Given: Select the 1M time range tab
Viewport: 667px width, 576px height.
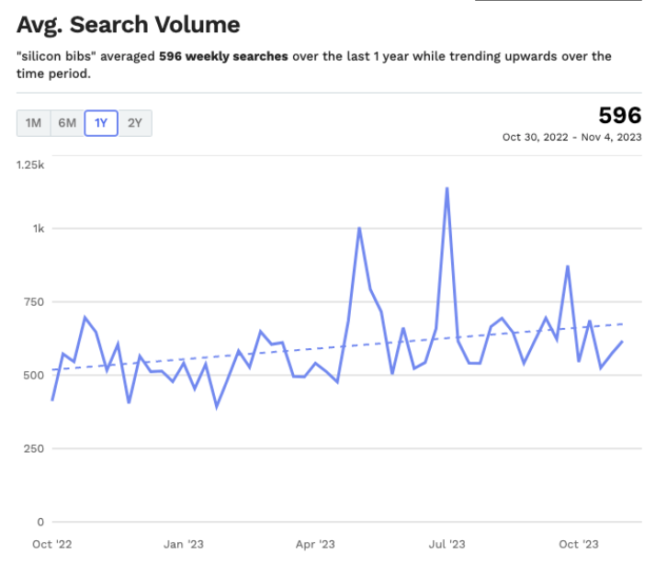Looking at the screenshot, I should (x=33, y=123).
